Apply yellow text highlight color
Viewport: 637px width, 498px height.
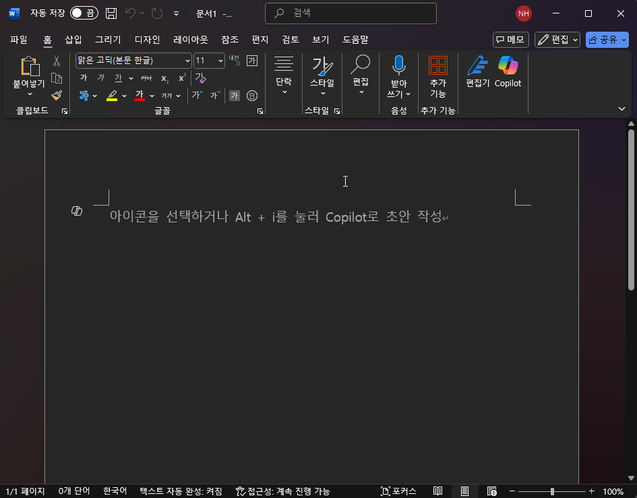click(x=112, y=96)
